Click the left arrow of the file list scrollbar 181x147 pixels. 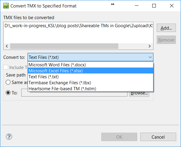click(x=7, y=46)
